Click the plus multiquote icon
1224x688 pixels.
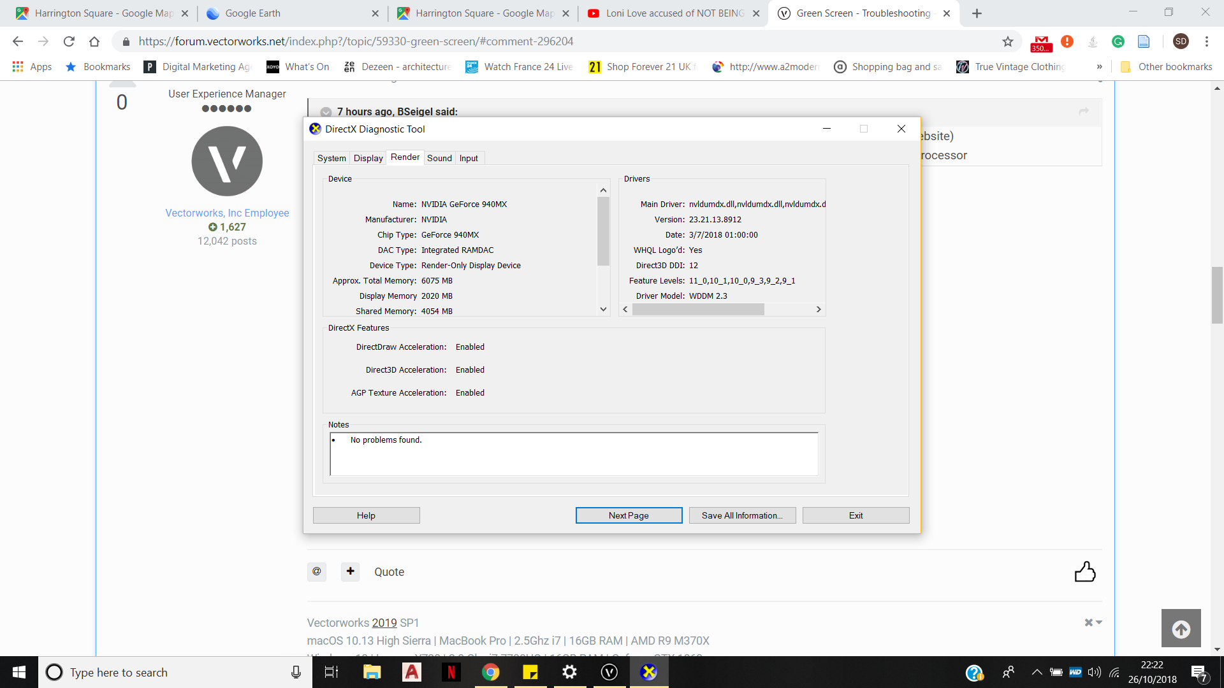350,571
